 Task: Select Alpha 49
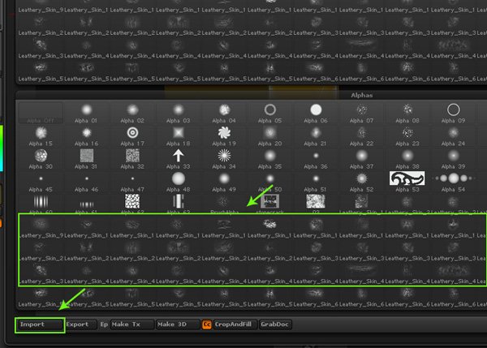tap(224, 183)
